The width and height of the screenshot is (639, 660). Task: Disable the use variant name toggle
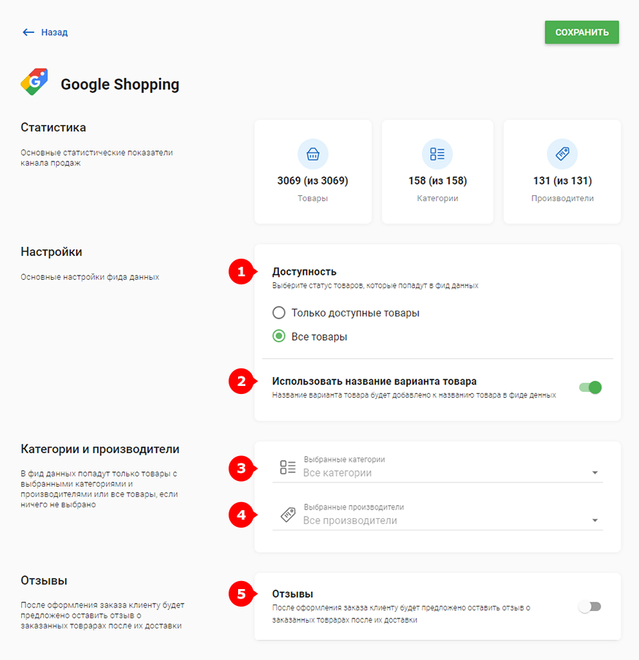[590, 387]
